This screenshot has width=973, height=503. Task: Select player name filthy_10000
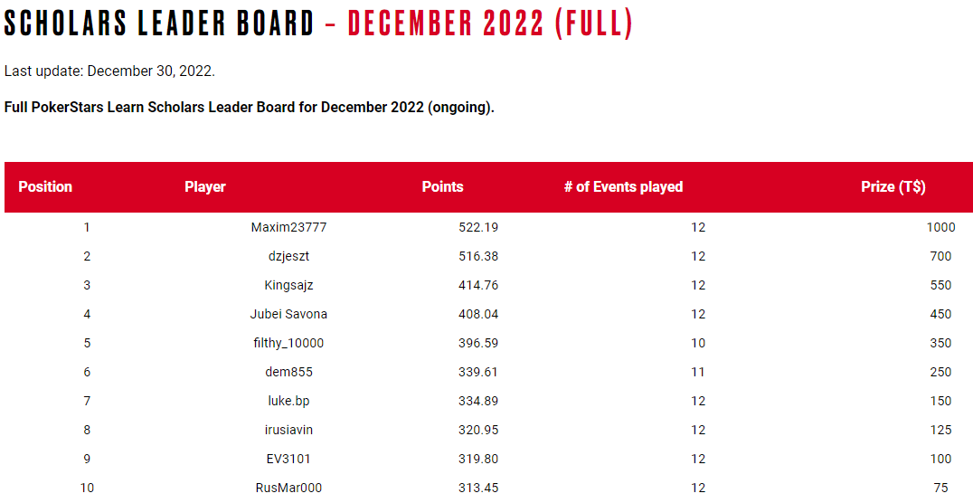(x=288, y=343)
